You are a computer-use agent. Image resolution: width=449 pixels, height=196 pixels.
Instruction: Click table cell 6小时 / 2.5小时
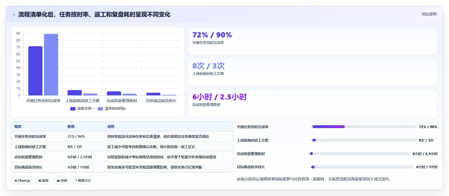point(80,157)
